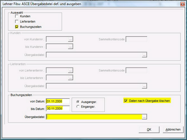
Task: Click the von Datum field
Action: click(58, 101)
